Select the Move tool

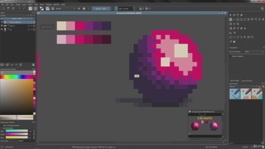(x=234, y=24)
